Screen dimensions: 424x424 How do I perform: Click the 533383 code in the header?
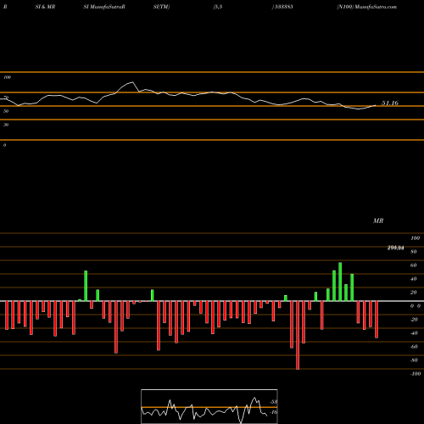[x=283, y=7]
